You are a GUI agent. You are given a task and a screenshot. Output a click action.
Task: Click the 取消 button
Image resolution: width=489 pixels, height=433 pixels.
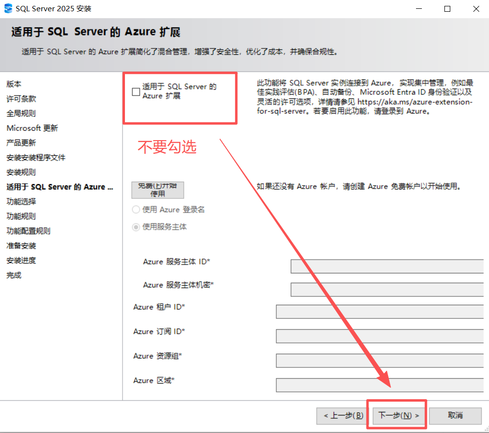tap(455, 415)
